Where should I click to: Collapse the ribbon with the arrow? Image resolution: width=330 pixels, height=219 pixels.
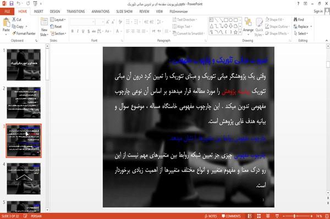pyautogui.click(x=327, y=41)
